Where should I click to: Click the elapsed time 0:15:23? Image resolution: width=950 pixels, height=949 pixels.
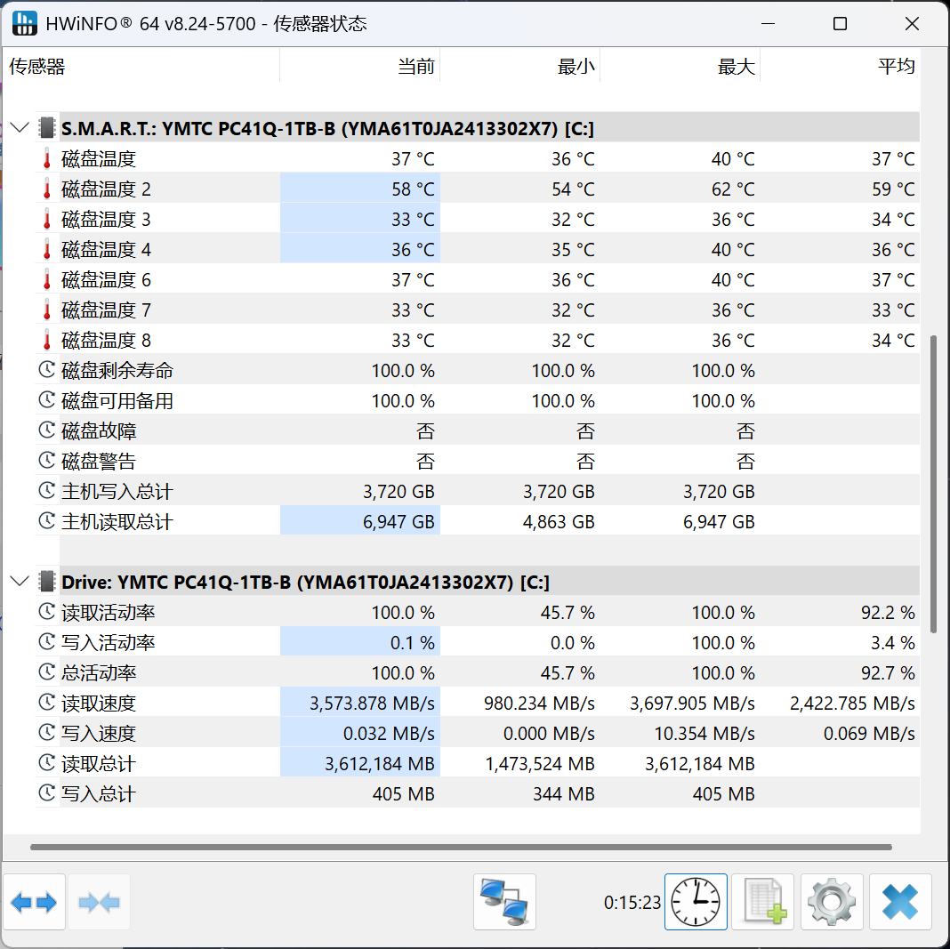click(632, 903)
